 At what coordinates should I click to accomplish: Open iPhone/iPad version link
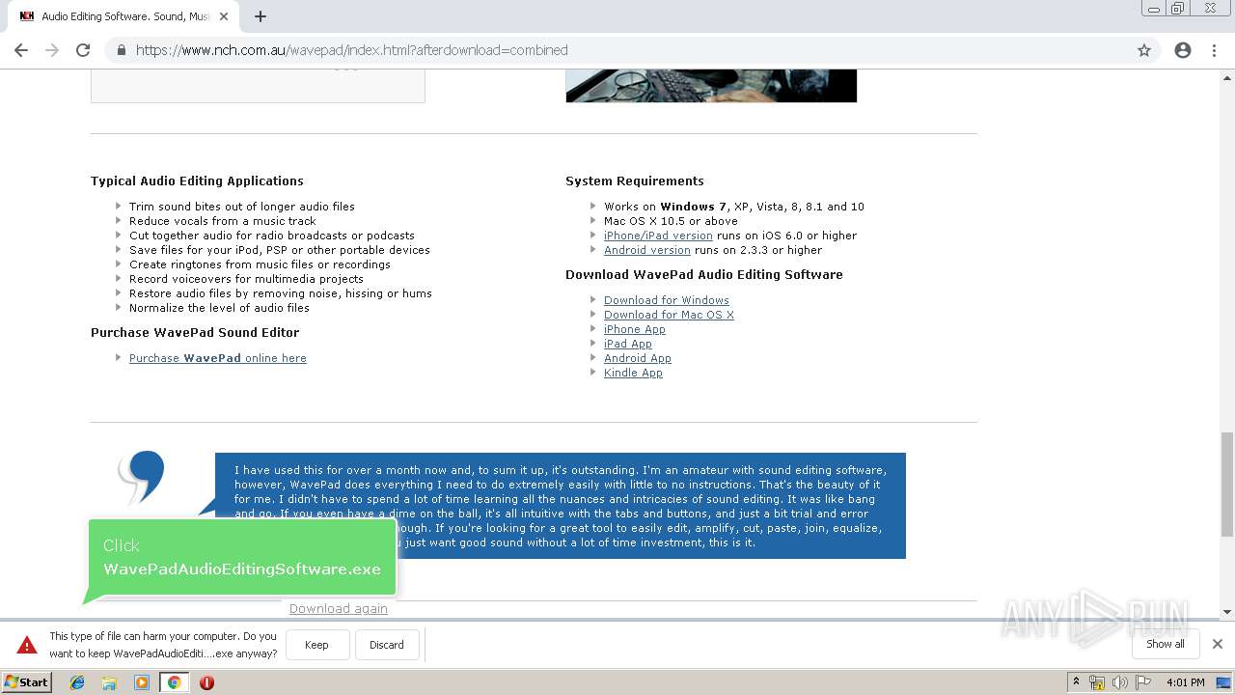[x=658, y=236]
